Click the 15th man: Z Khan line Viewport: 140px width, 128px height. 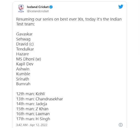tap(32, 109)
